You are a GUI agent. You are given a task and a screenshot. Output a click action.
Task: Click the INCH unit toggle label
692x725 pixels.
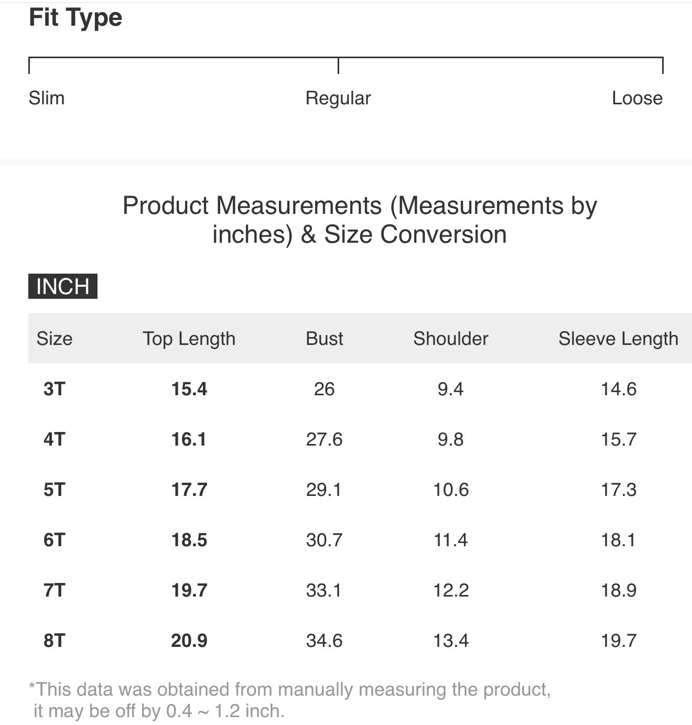coord(62,287)
